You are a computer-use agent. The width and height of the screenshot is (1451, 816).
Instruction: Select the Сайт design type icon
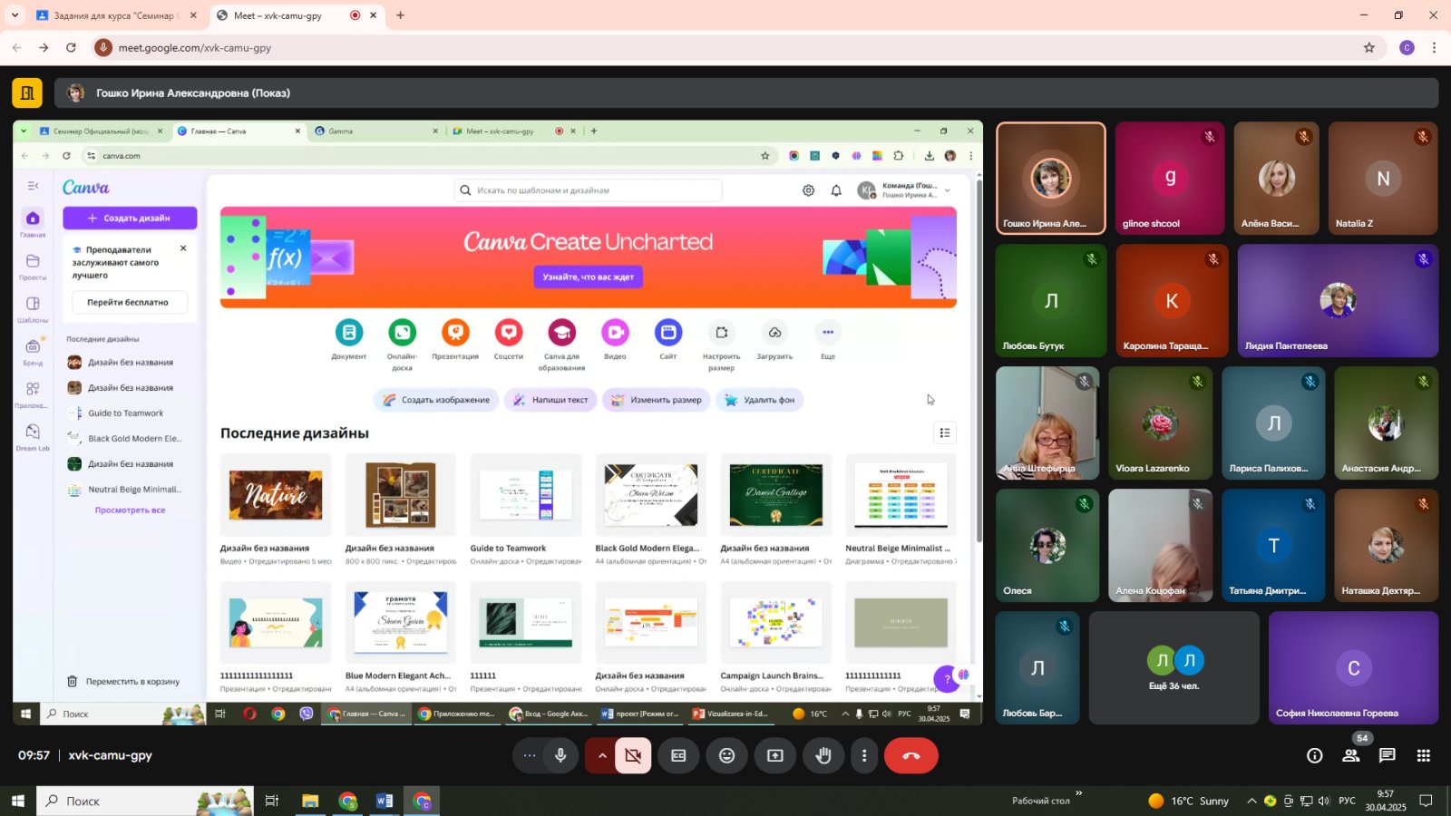[668, 333]
